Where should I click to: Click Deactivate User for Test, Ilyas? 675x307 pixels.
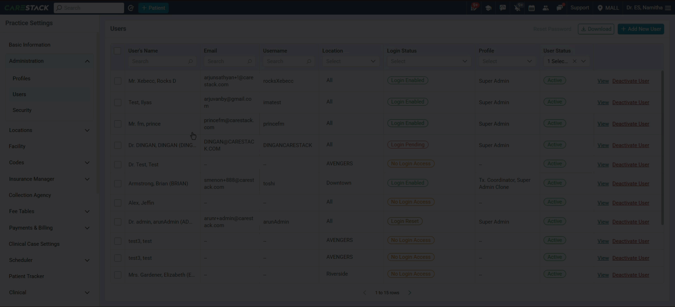pyautogui.click(x=631, y=102)
